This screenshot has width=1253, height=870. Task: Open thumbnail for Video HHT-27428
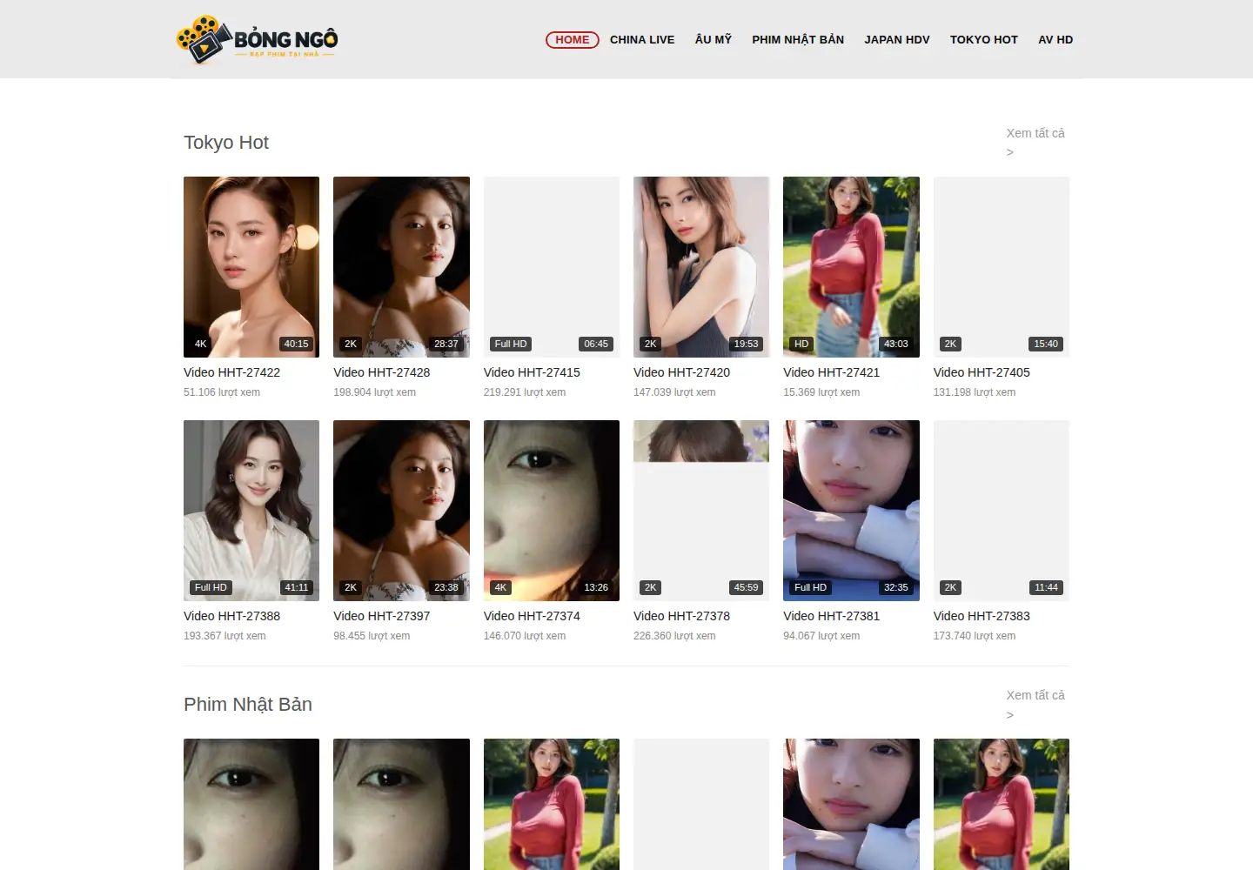pyautogui.click(x=401, y=267)
